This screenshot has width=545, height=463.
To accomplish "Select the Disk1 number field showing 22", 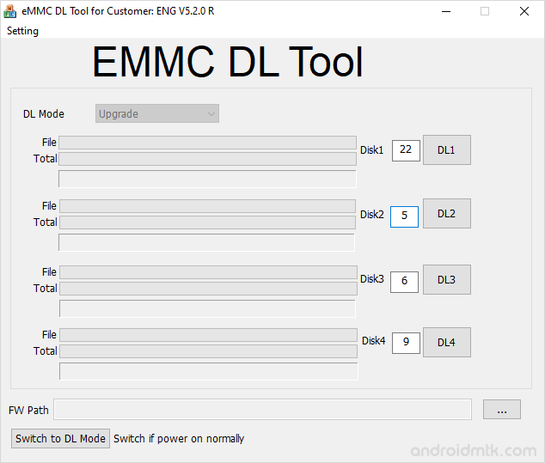I will [406, 150].
